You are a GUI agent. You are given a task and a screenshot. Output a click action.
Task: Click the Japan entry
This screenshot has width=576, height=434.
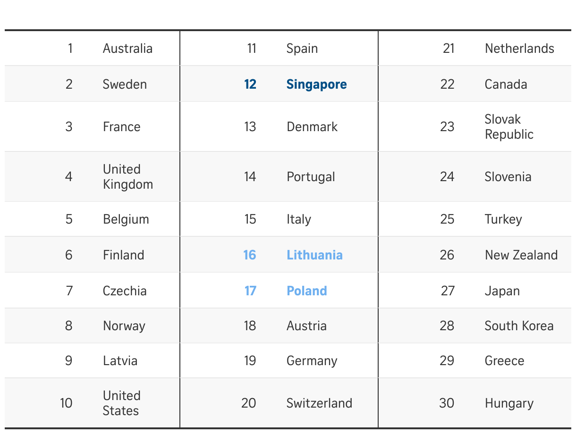(x=502, y=291)
